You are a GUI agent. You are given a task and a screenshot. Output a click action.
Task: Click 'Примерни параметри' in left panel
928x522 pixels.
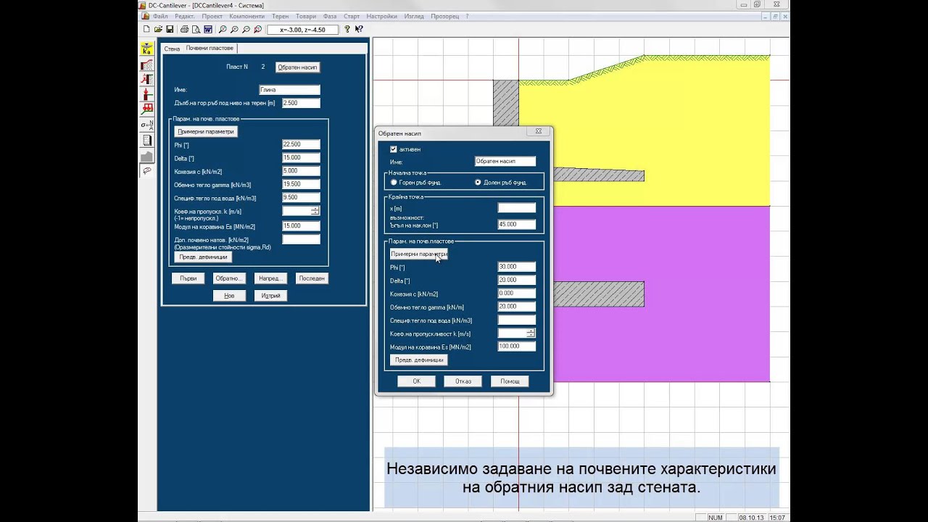[206, 132]
